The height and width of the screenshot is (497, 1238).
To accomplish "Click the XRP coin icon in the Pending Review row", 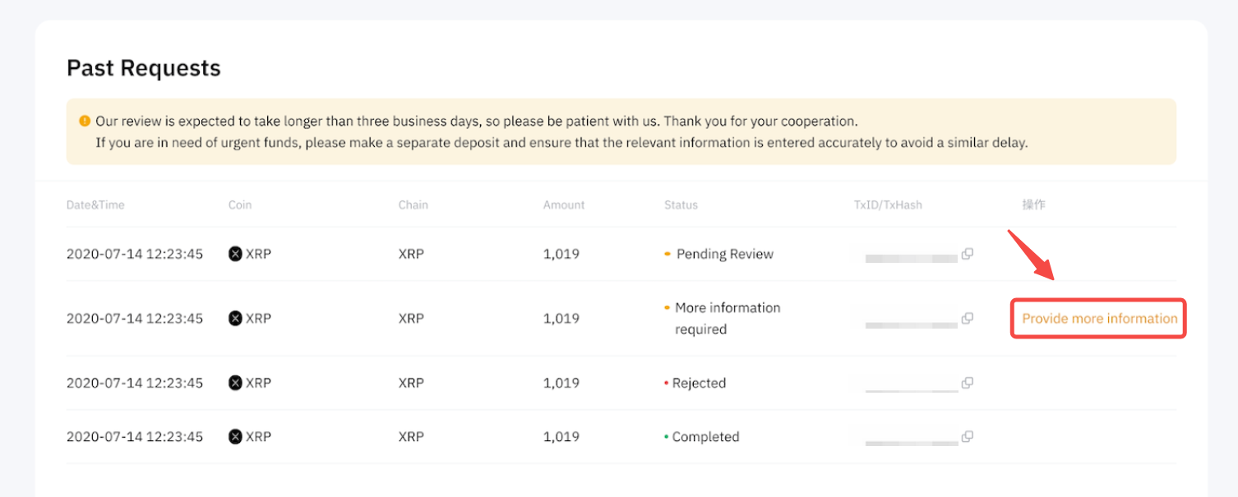I will click(236, 254).
